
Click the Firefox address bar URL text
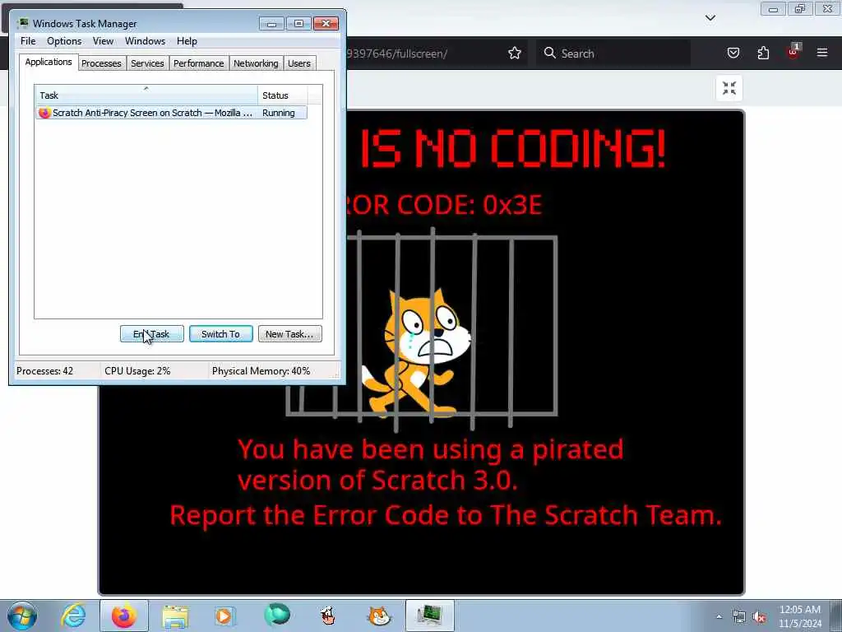coord(397,53)
